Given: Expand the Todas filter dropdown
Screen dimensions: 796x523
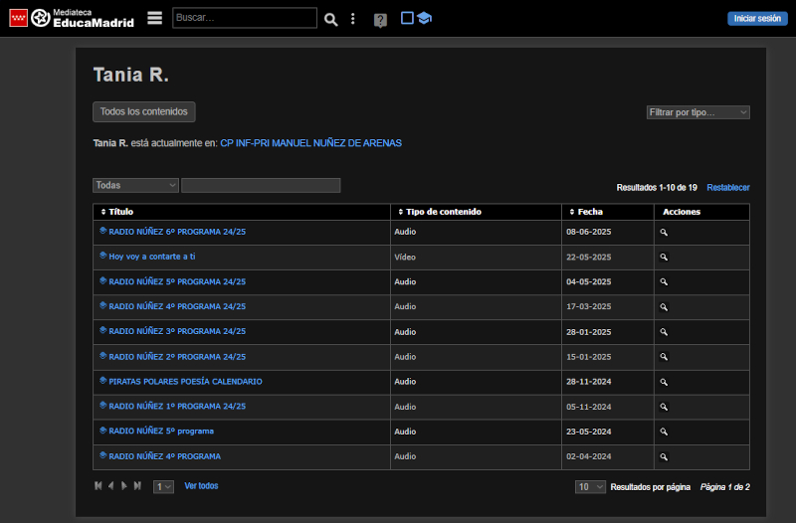Looking at the screenshot, I should click(135, 185).
